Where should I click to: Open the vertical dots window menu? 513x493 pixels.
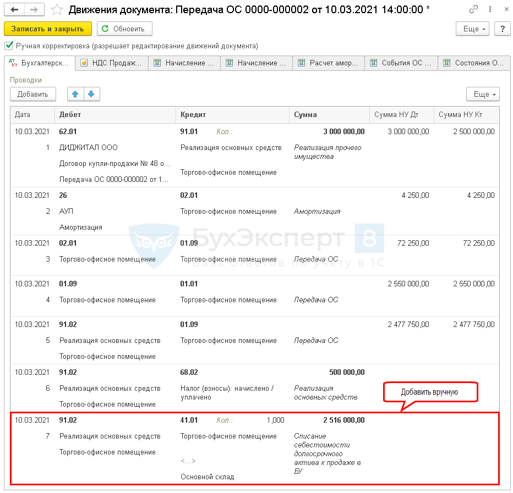488,10
